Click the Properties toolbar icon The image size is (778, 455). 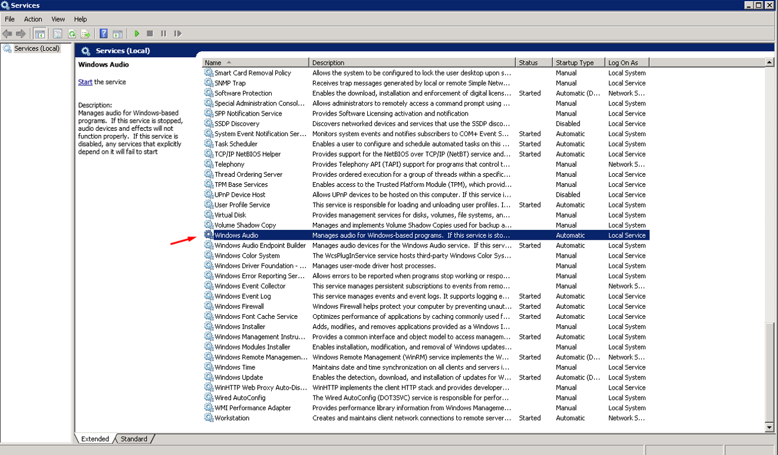(58, 34)
